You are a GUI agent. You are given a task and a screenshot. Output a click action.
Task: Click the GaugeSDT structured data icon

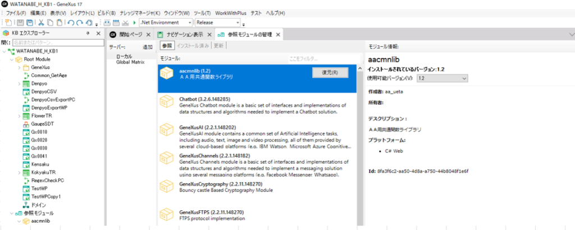[26, 124]
